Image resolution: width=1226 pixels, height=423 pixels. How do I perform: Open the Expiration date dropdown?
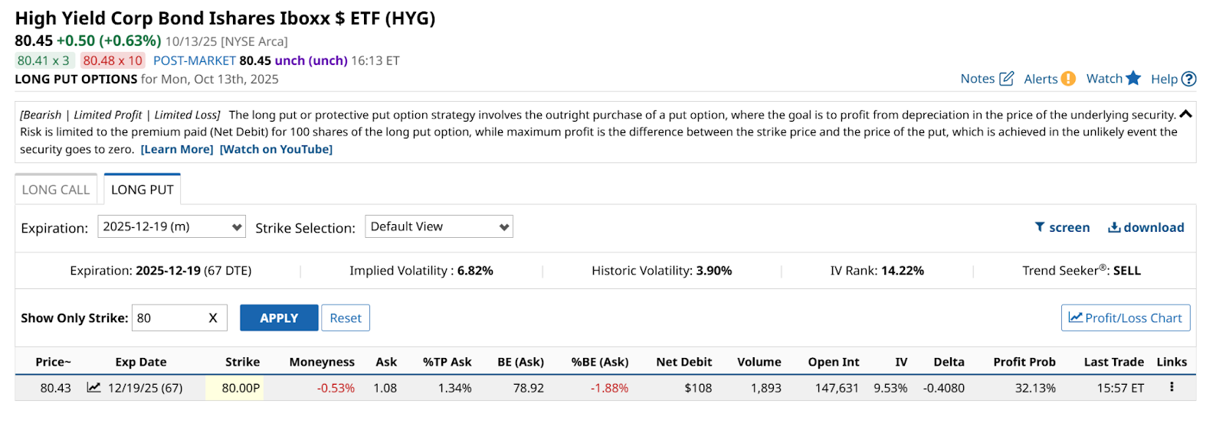point(172,226)
